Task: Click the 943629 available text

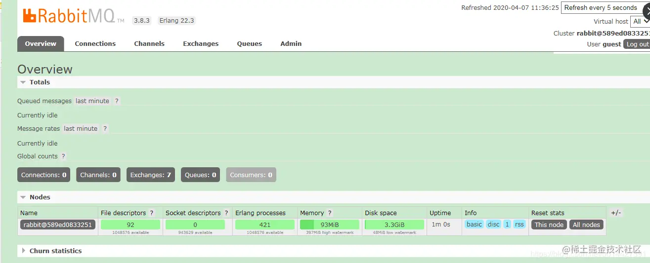Action: point(195,232)
